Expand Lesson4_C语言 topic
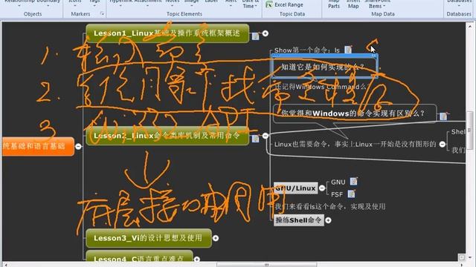The image size is (476, 267). coord(196,259)
